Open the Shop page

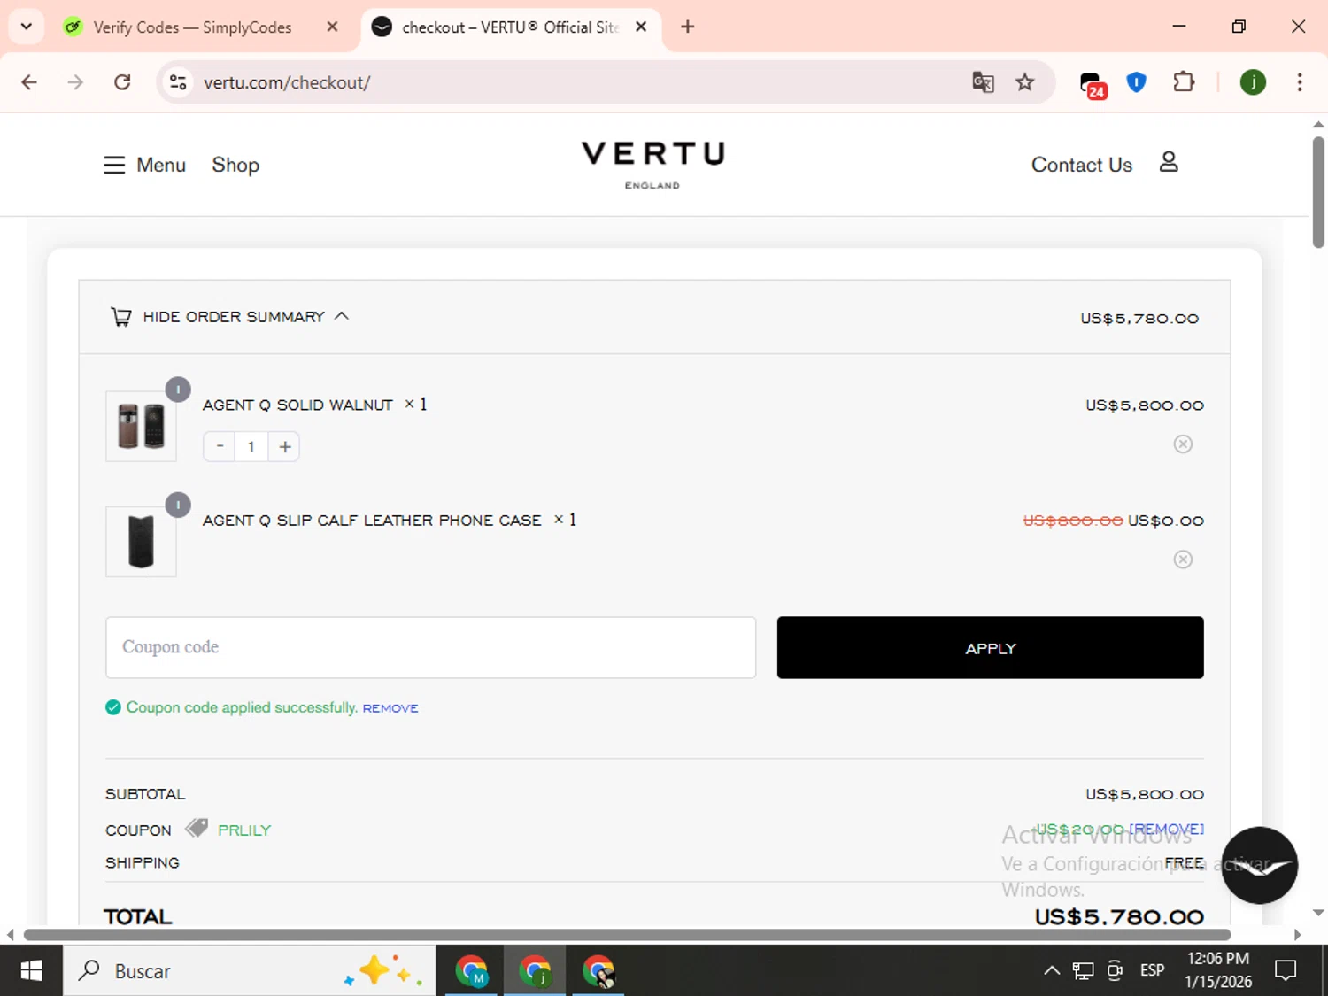point(235,165)
